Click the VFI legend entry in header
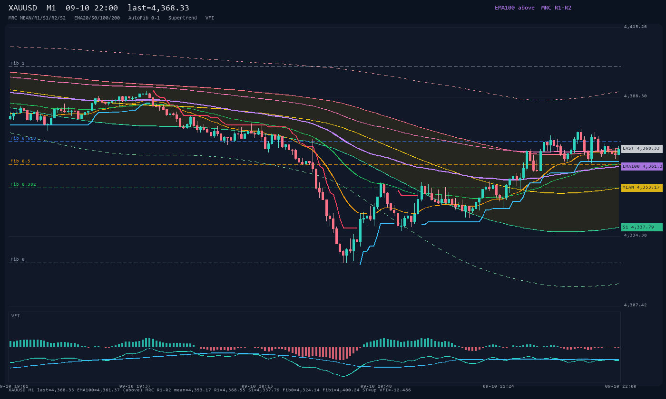This screenshot has height=399, width=666. pos(210,18)
